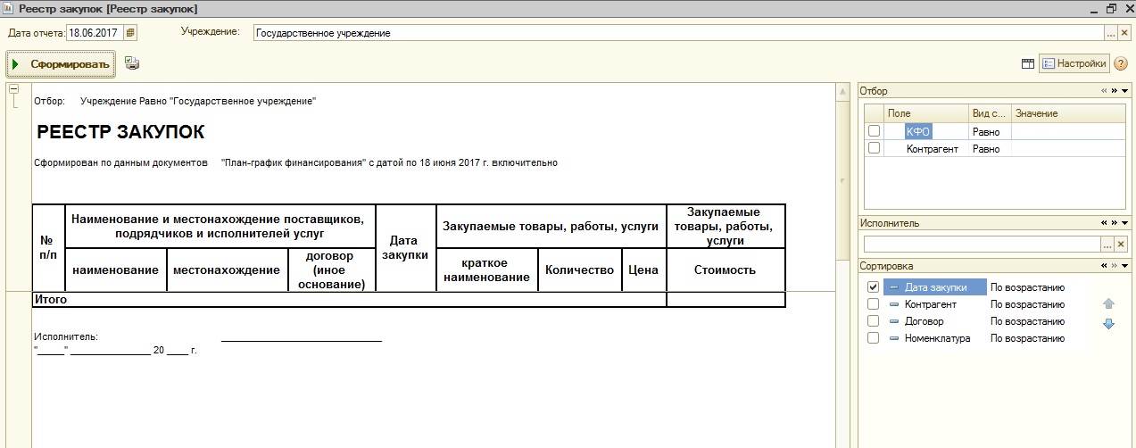1136x448 pixels.
Task: Open selection dialog for Исполнитель (ellipsis)
Action: click(x=1108, y=244)
